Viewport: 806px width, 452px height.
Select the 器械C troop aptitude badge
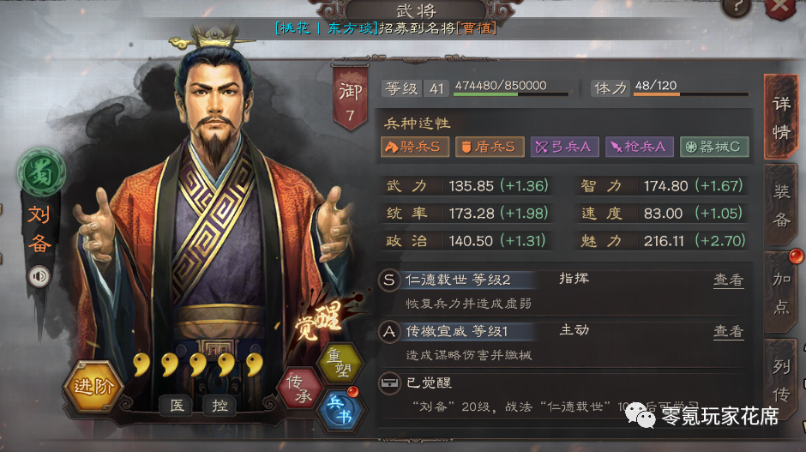coord(714,147)
